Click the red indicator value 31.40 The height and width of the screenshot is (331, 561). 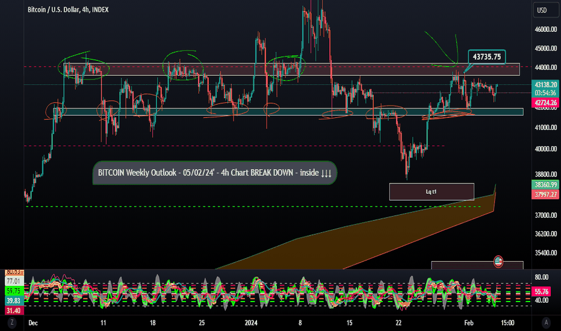pos(14,311)
